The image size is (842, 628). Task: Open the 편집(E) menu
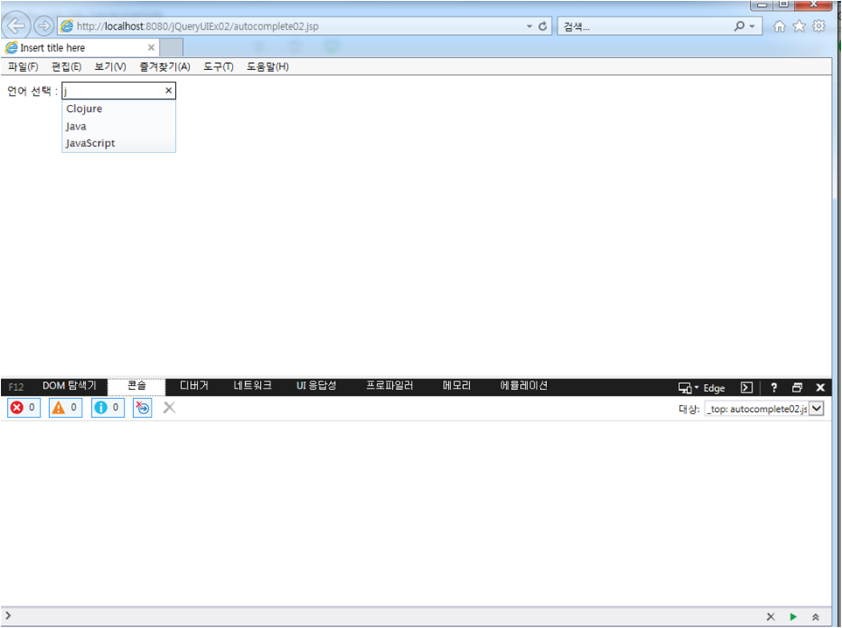pos(67,66)
